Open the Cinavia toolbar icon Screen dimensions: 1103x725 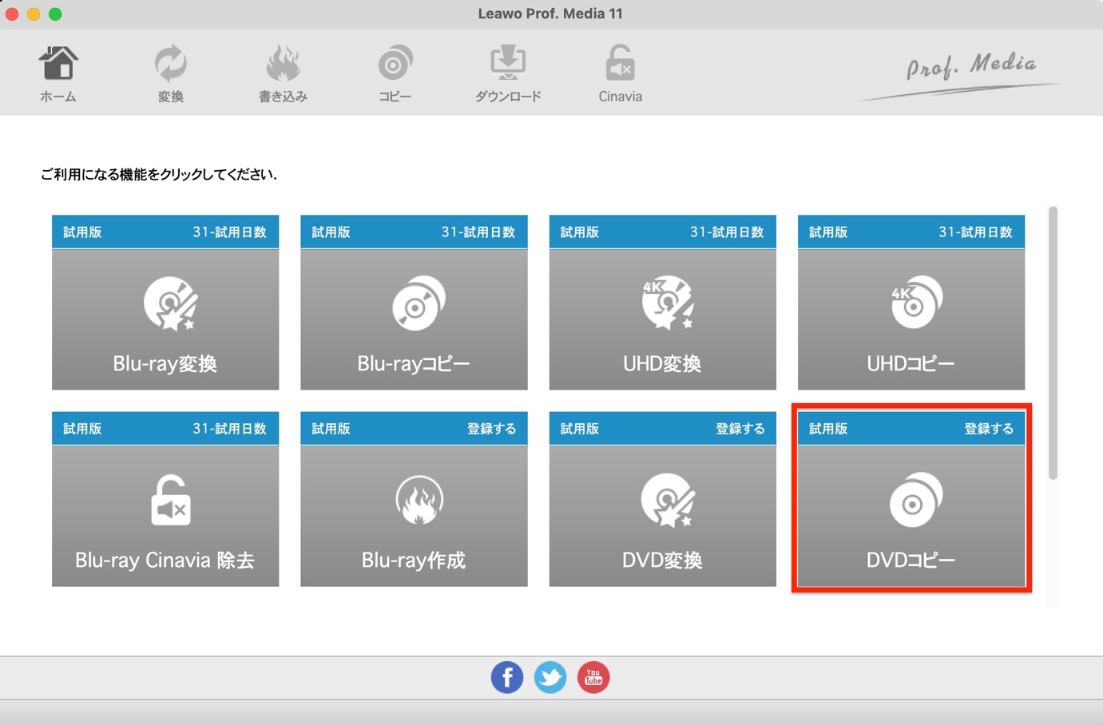621,64
